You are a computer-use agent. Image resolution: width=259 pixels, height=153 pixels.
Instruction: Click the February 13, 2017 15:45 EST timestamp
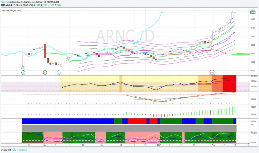click(x=48, y=2)
